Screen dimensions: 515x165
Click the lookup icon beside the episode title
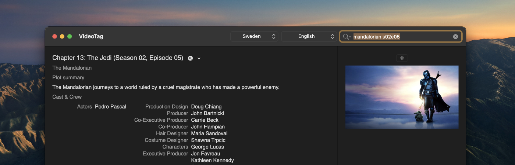(x=190, y=58)
